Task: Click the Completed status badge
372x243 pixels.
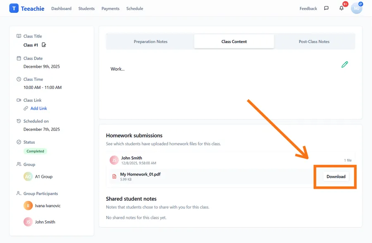Action: (x=35, y=151)
